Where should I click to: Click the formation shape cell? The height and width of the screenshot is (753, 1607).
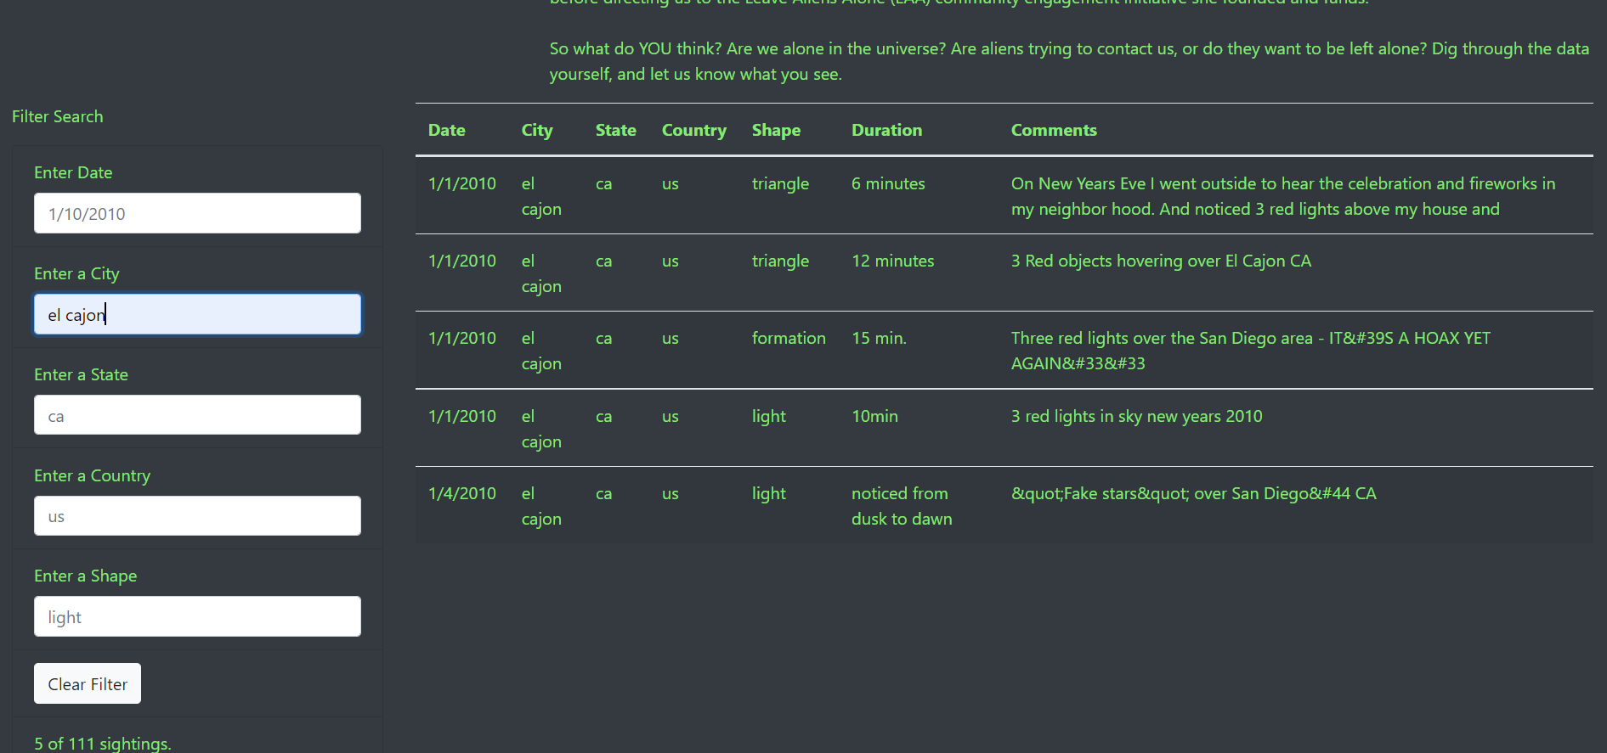789,338
